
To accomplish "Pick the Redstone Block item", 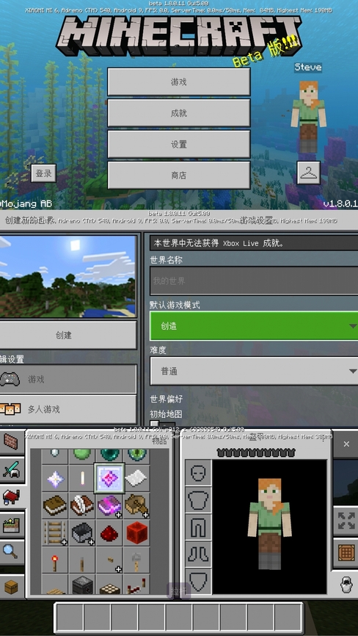I will coord(136,533).
